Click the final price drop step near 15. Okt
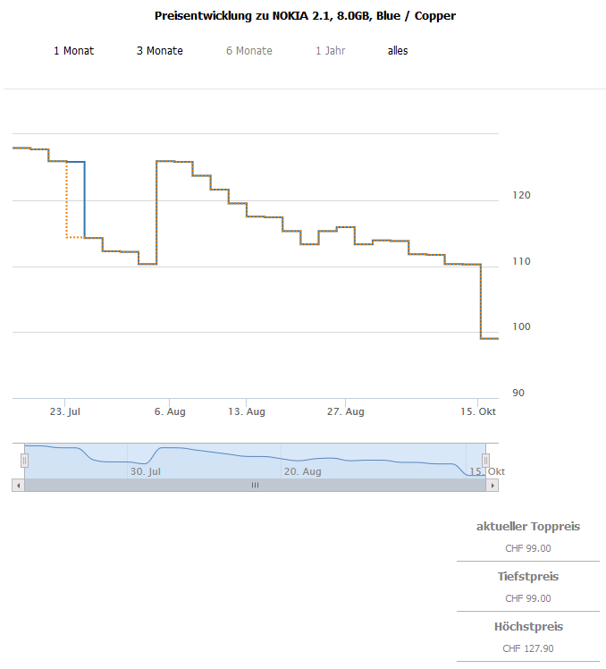 (481, 301)
